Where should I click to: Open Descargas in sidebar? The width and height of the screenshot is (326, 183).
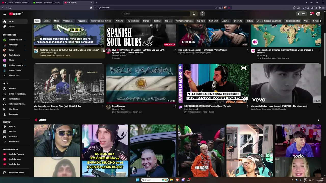[x=14, y=114]
